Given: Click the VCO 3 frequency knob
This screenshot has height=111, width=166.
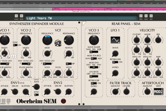Looking at the screenshot, I should pyautogui.click(x=94, y=40).
